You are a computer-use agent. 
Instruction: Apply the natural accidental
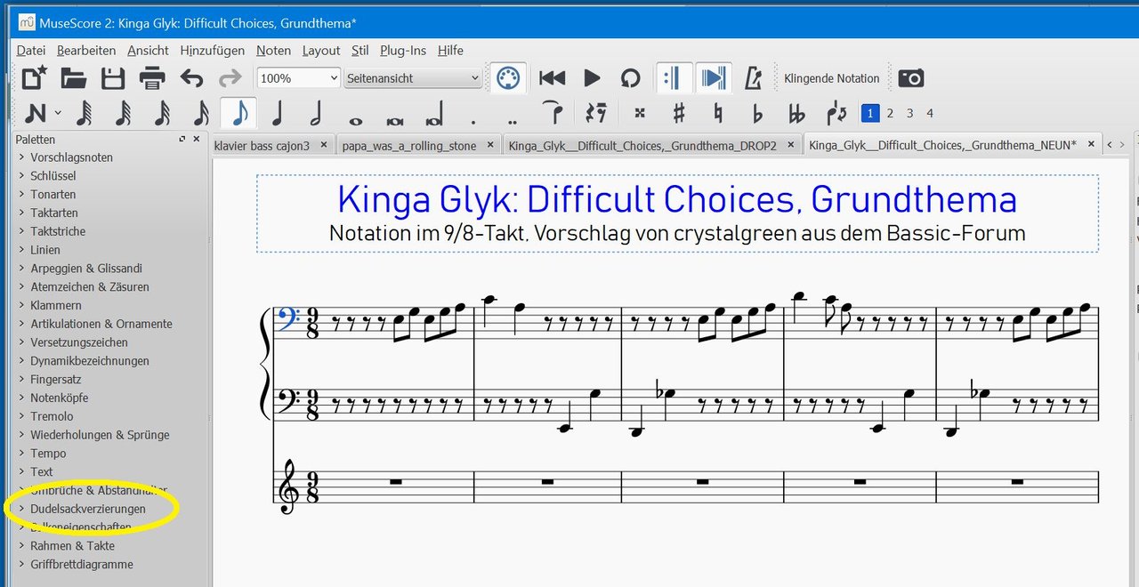coord(718,113)
